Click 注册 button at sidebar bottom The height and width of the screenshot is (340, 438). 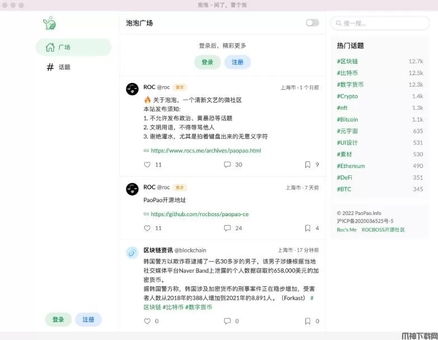pyautogui.click(x=88, y=320)
